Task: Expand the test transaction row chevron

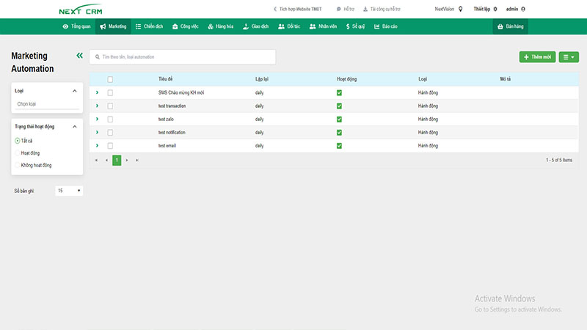Action: [97, 106]
